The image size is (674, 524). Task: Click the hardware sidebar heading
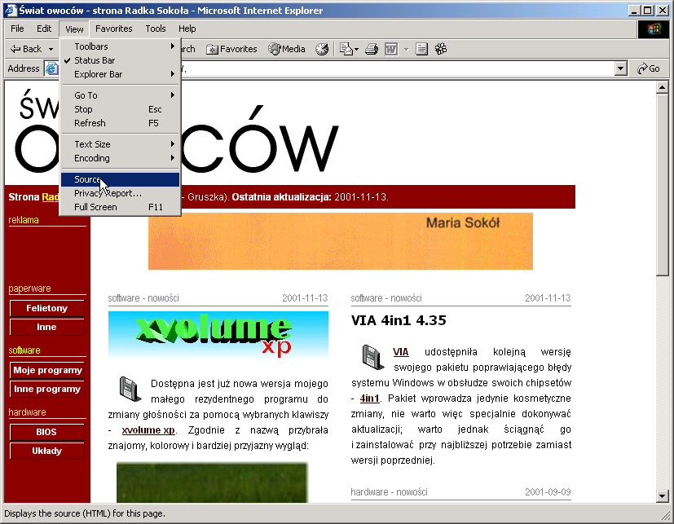pyautogui.click(x=27, y=412)
